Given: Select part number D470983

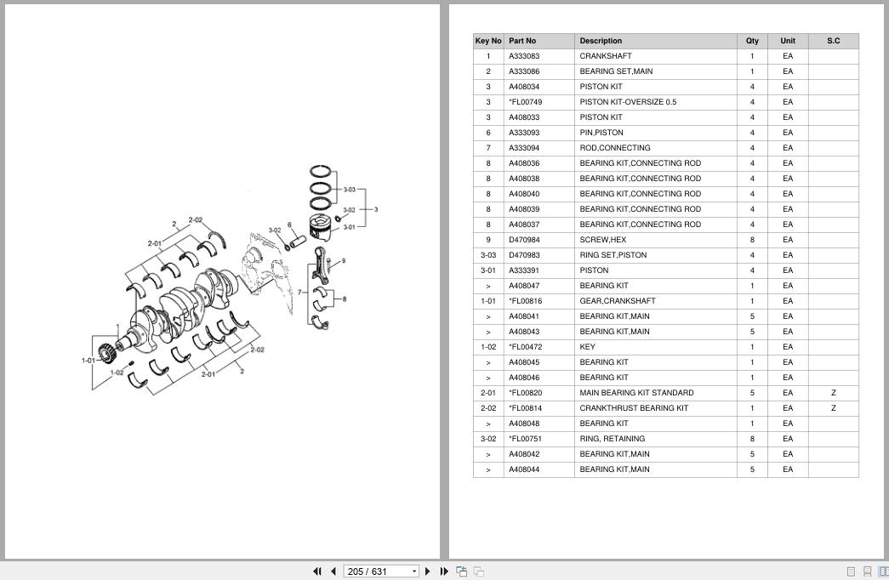Looking at the screenshot, I should (524, 255).
